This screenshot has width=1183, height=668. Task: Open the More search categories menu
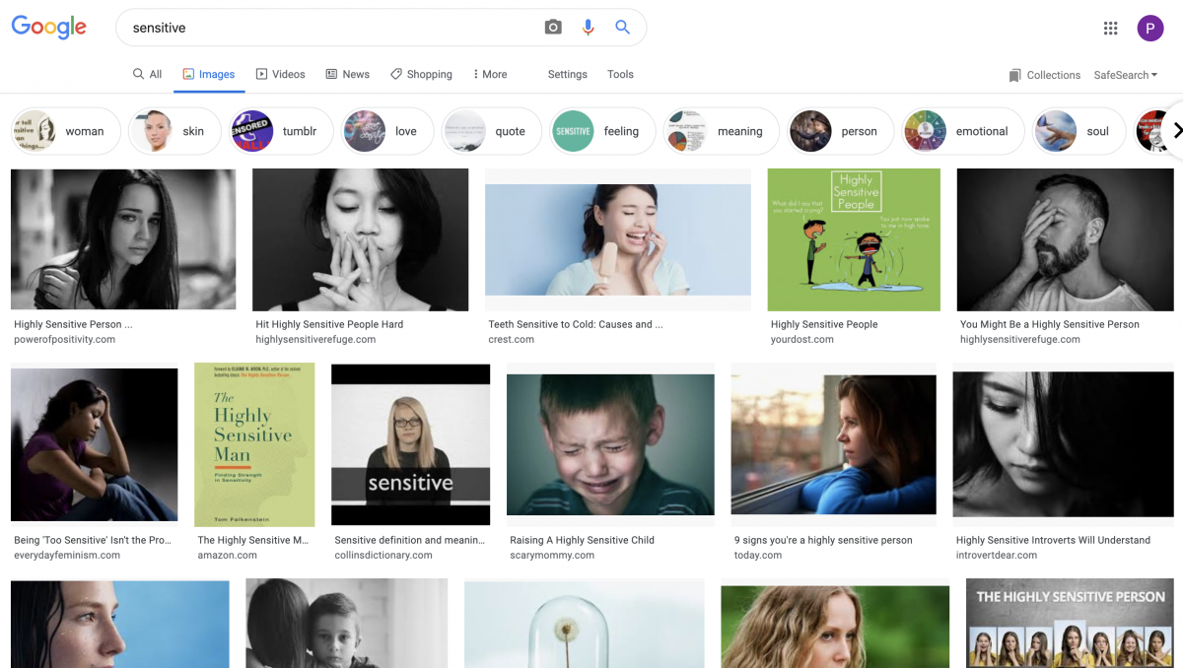(490, 74)
